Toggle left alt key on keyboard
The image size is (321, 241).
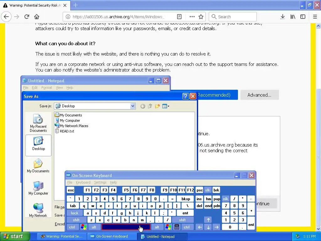[x=94, y=227]
